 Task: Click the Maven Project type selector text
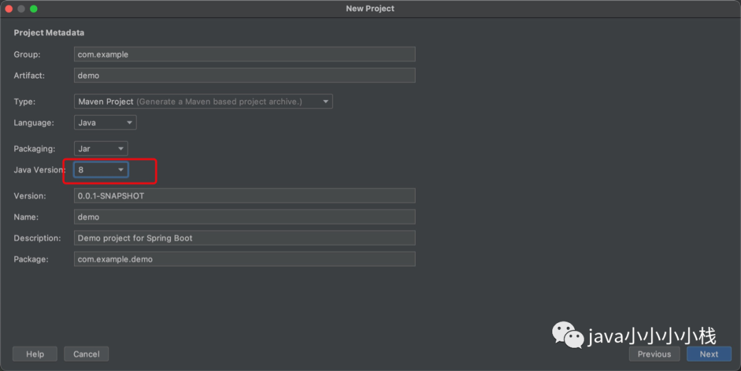coord(106,101)
